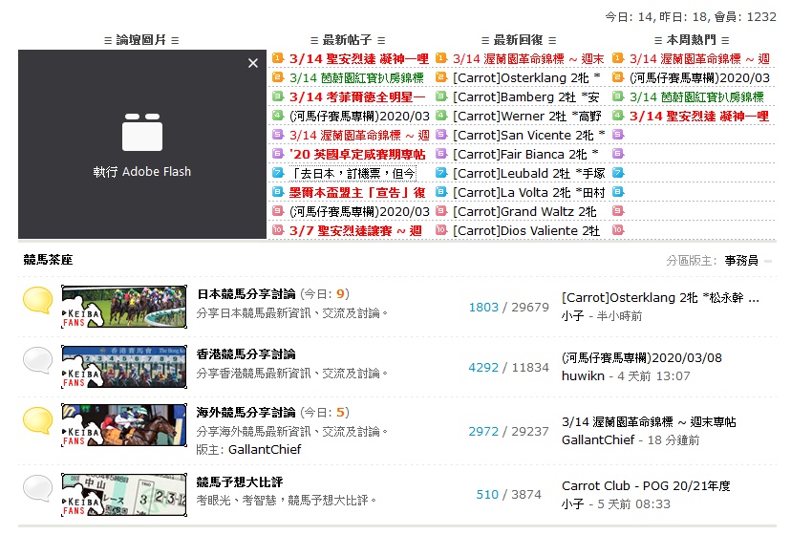This screenshot has height=535, width=791.
Task: Open the 日本競馬分享討論 forum link
Action: tap(246, 293)
